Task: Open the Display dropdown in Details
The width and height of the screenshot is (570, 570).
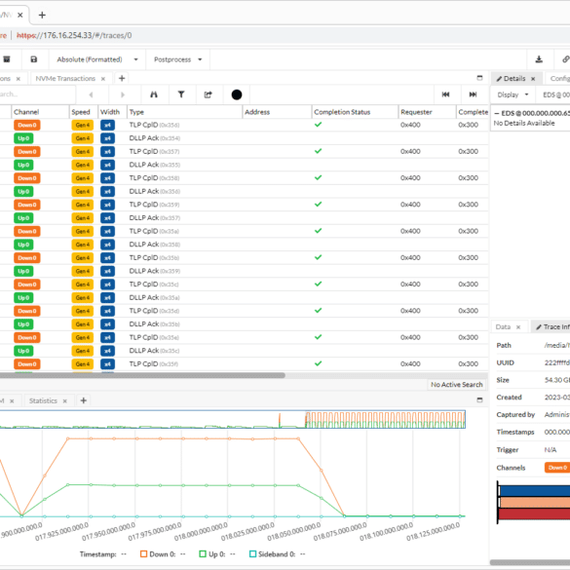Action: click(513, 95)
